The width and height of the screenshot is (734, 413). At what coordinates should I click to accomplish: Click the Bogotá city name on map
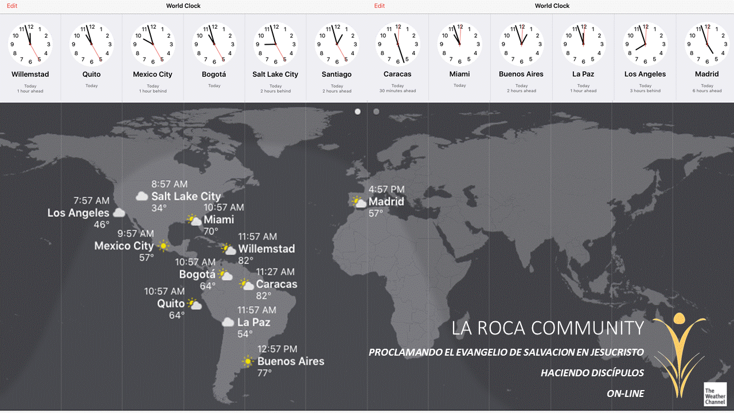[x=197, y=275]
